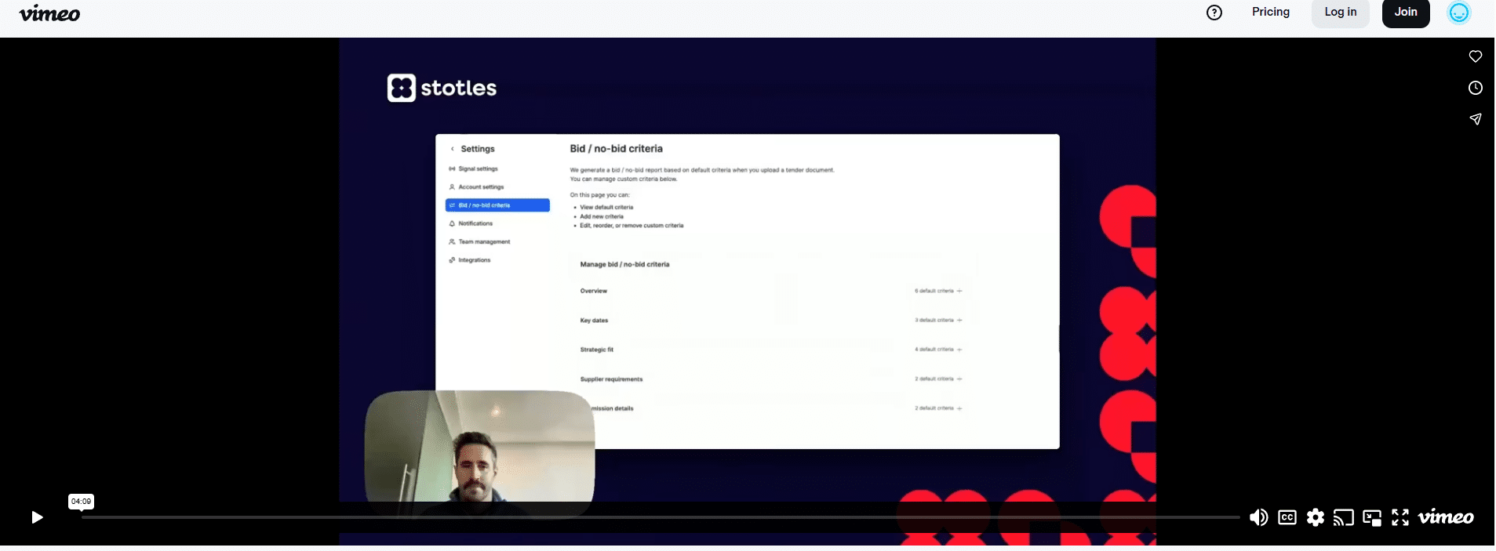Image resolution: width=1496 pixels, height=551 pixels.
Task: Click the Join button
Action: 1406,13
